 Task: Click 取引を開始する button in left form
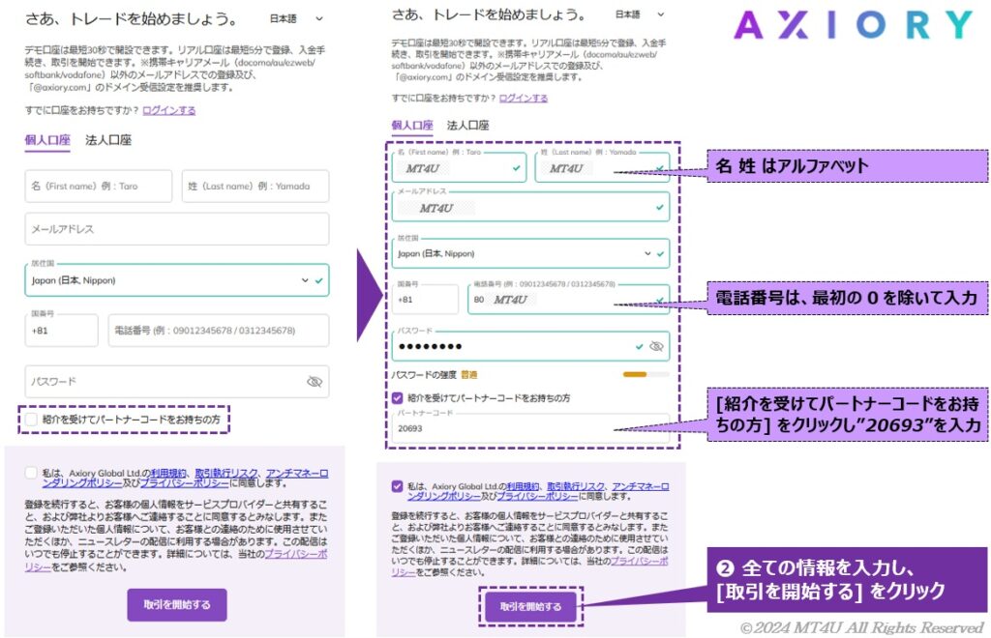[177, 604]
